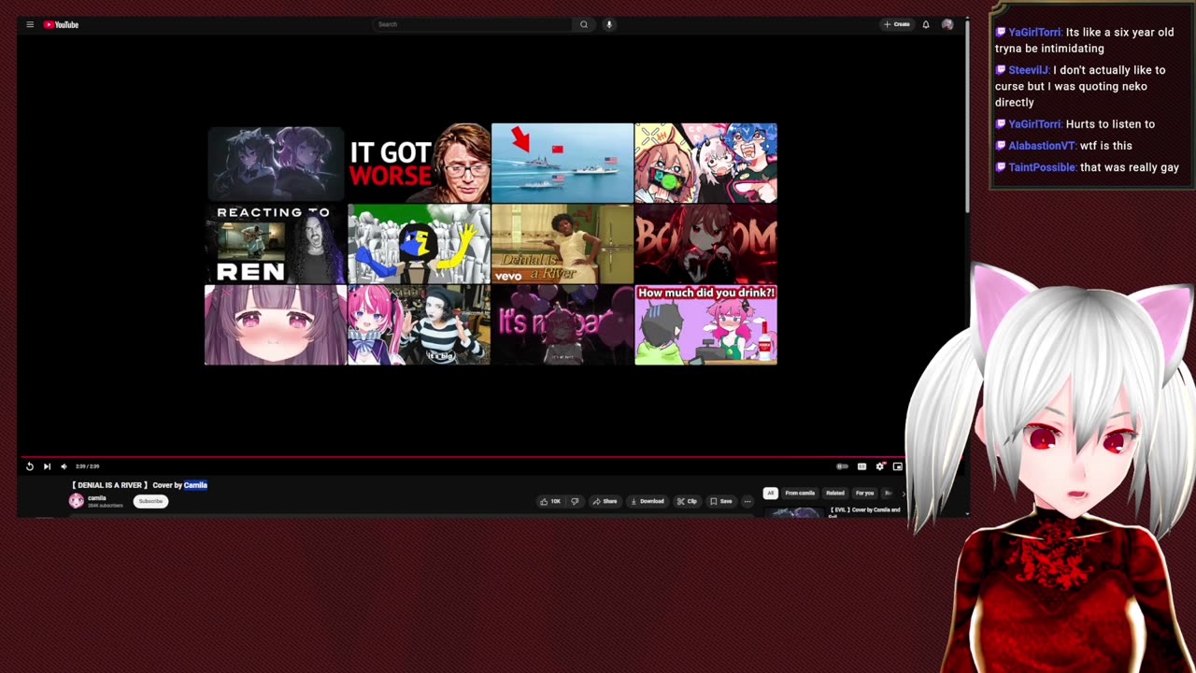Like the video (10K)

click(550, 501)
